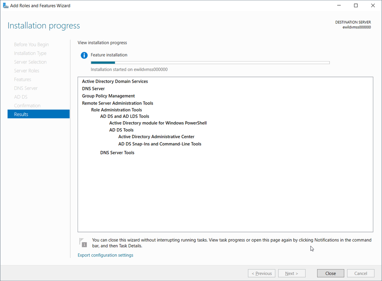Select AD DS and AD LDS Tools entry
The width and height of the screenshot is (382, 281).
125,116
